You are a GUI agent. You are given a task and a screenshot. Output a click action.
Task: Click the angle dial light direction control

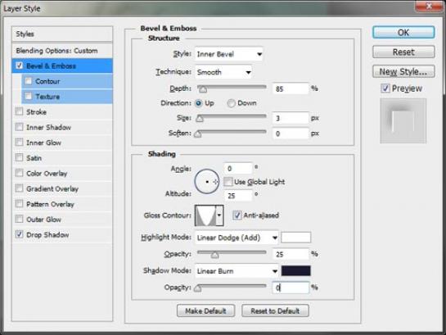[207, 181]
